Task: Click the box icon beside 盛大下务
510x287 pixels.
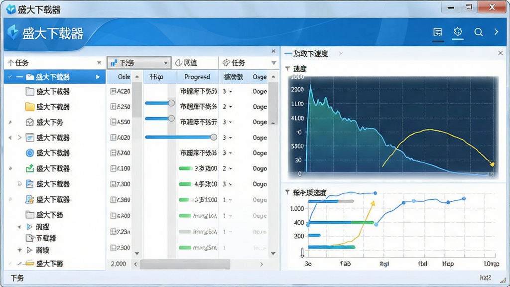Action: point(29,122)
